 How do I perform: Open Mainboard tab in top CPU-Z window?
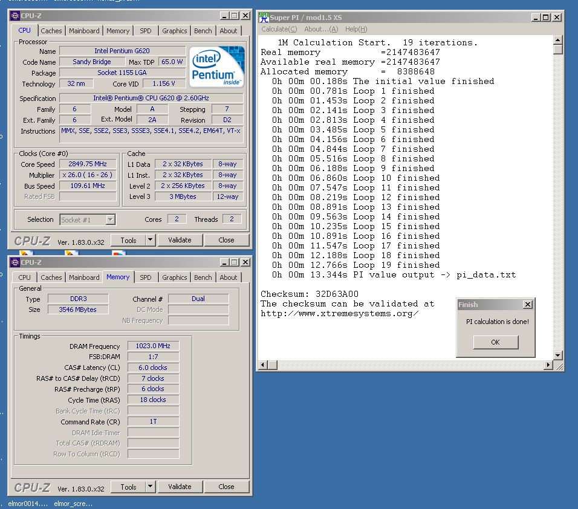[84, 31]
